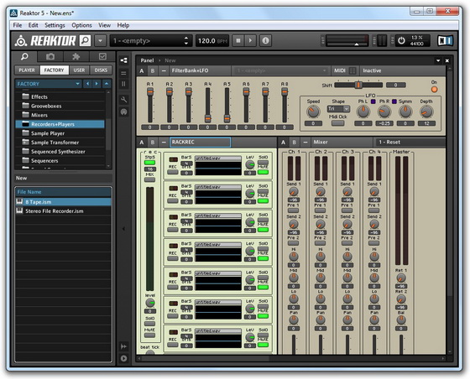470x379 pixels.
Task: Select the 8 Tape.ism file
Action: click(x=63, y=202)
